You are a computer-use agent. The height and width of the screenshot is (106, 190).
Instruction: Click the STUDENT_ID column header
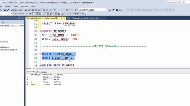click(36, 75)
